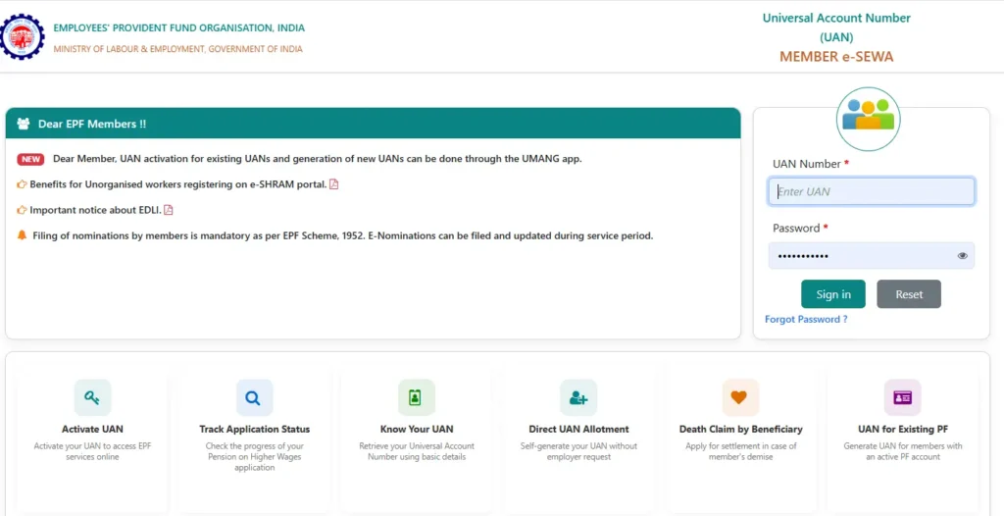
Task: Open the Activate UAN card title
Action: pos(92,429)
